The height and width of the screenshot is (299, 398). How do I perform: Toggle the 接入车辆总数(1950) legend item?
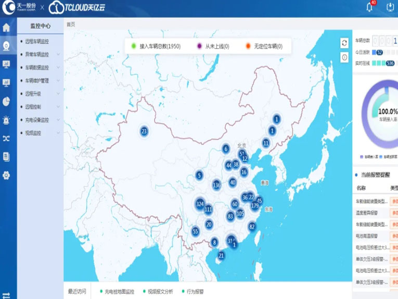point(156,46)
